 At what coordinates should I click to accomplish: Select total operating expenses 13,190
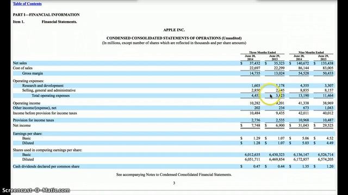303,96
